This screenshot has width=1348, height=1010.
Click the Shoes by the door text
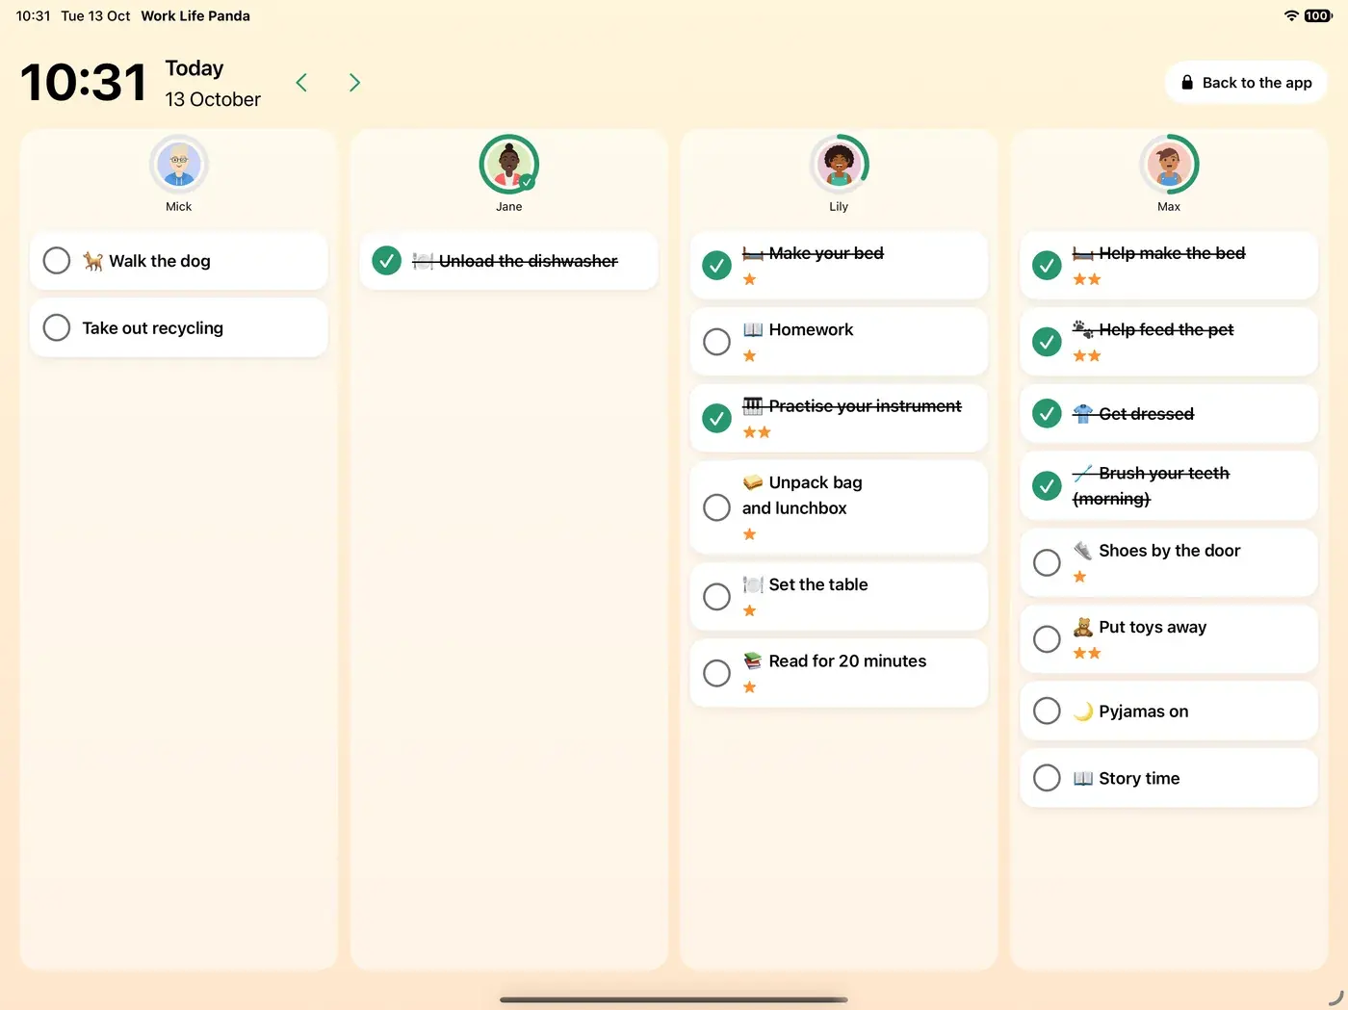tap(1170, 551)
